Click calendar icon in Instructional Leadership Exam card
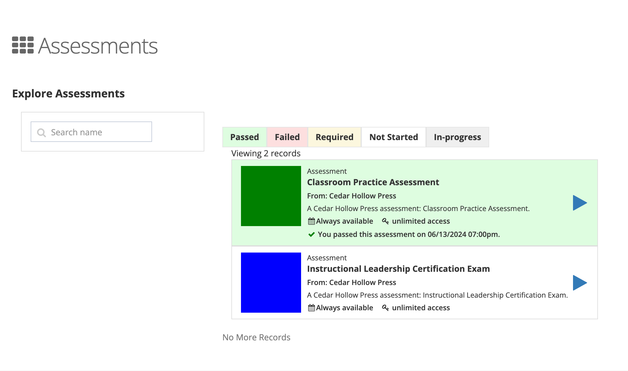This screenshot has width=628, height=371. tap(311, 308)
